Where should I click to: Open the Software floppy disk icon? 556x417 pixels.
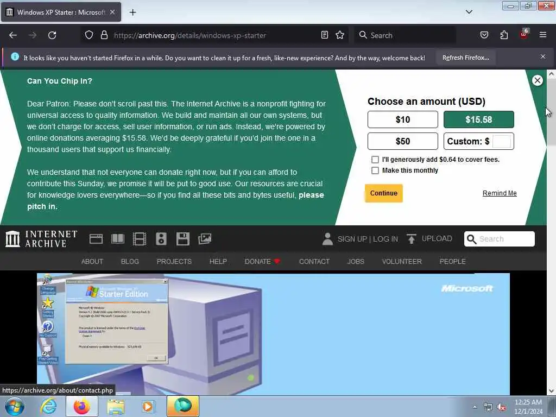[182, 239]
